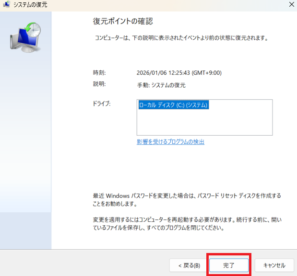Image resolution: width=297 pixels, height=276 pixels.
Task: Click the ドライブ: label
Action: click(102, 103)
